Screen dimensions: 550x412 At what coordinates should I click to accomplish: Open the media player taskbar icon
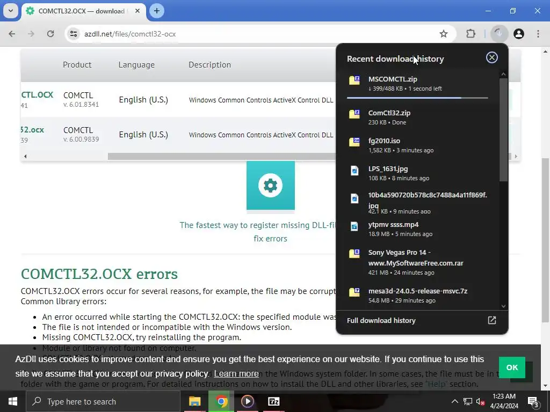[x=248, y=401]
